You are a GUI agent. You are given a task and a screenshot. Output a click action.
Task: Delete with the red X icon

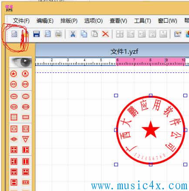[105, 34]
